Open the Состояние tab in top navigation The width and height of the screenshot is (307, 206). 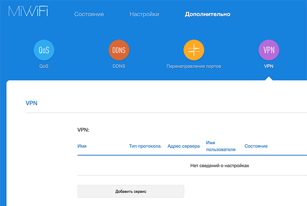click(x=89, y=14)
